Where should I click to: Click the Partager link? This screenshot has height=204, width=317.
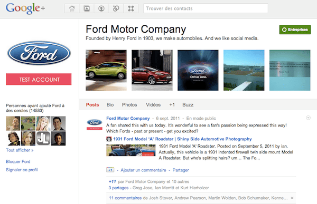coord(181,170)
